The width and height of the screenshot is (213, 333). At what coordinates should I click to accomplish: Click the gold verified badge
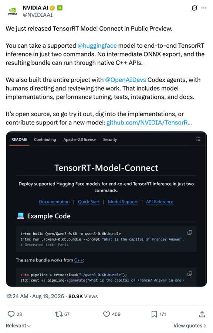(x=52, y=8)
